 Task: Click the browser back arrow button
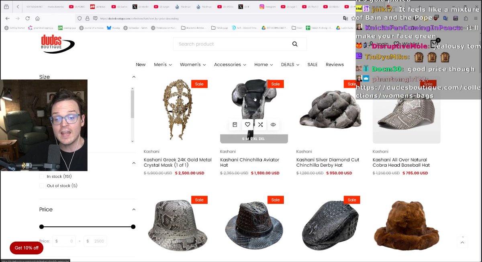pos(7,18)
